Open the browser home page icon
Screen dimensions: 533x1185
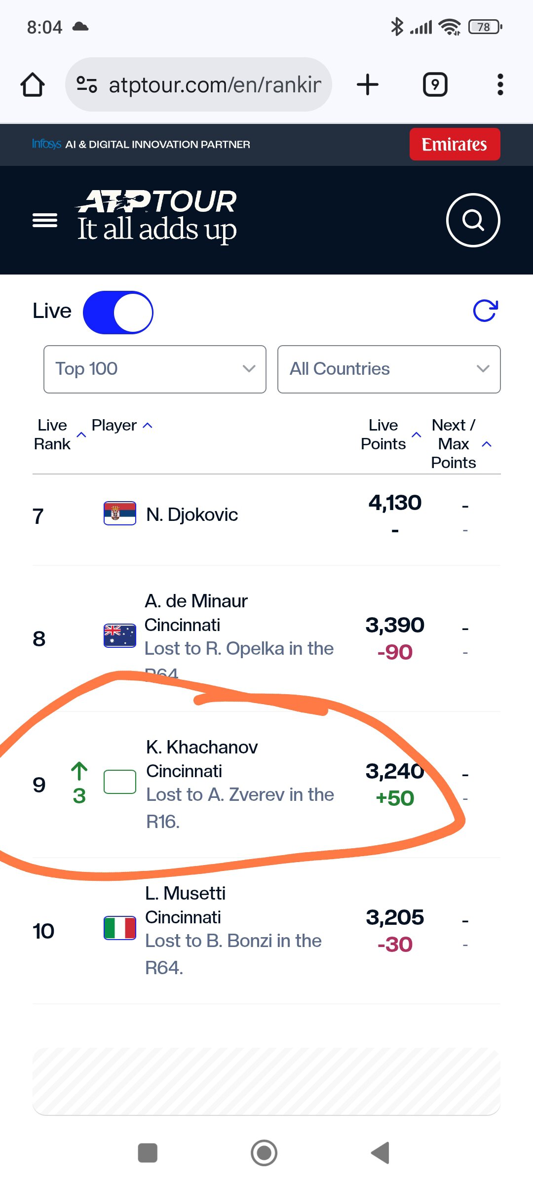pyautogui.click(x=33, y=84)
